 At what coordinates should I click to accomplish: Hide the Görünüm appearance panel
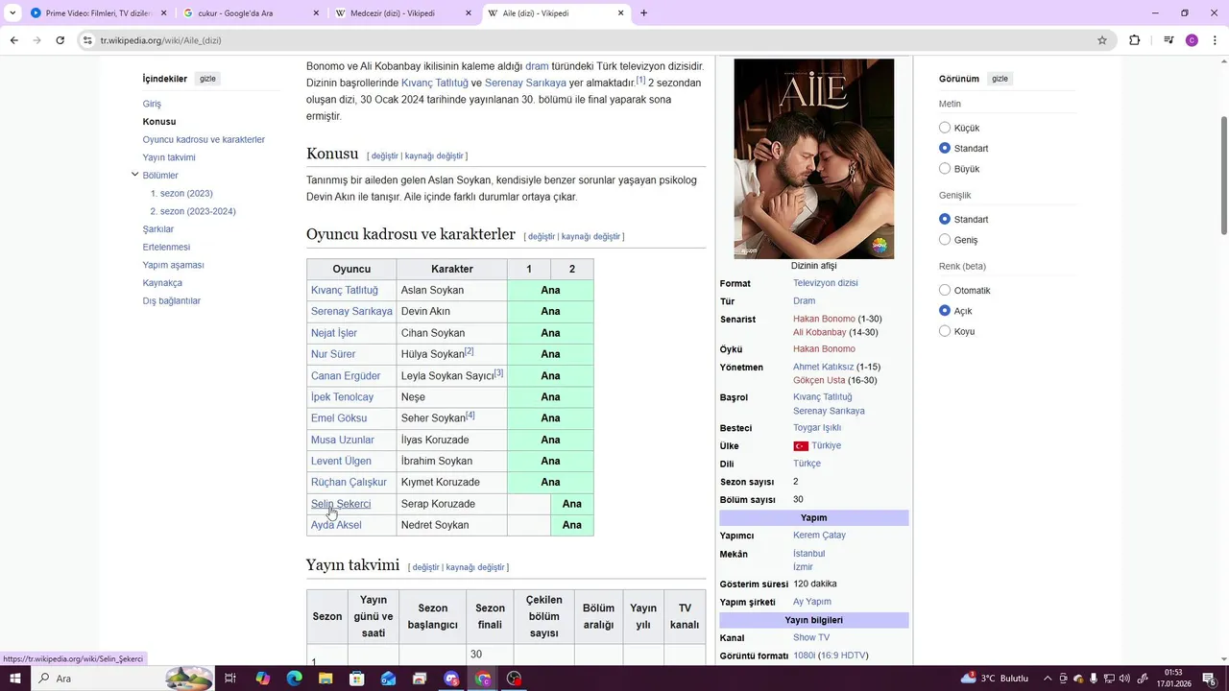pyautogui.click(x=1000, y=79)
